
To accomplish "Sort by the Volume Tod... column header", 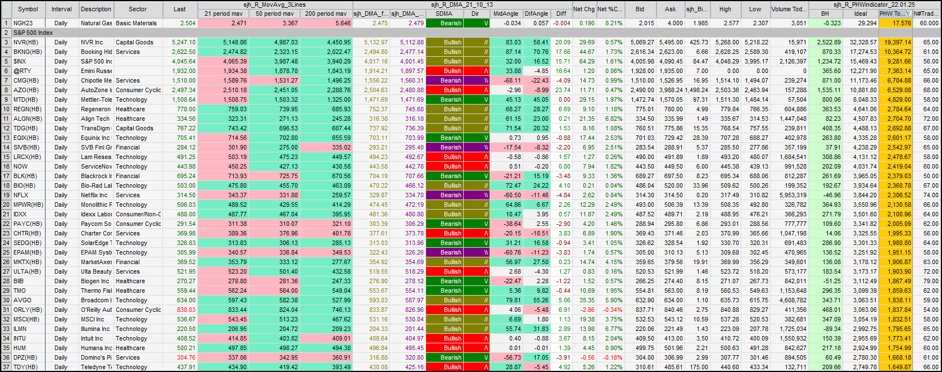I will coord(789,9).
